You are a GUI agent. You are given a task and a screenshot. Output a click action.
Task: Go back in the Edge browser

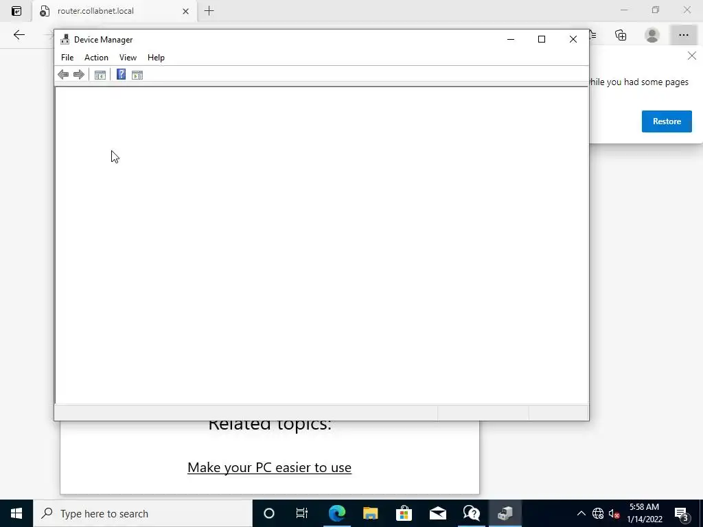point(19,35)
